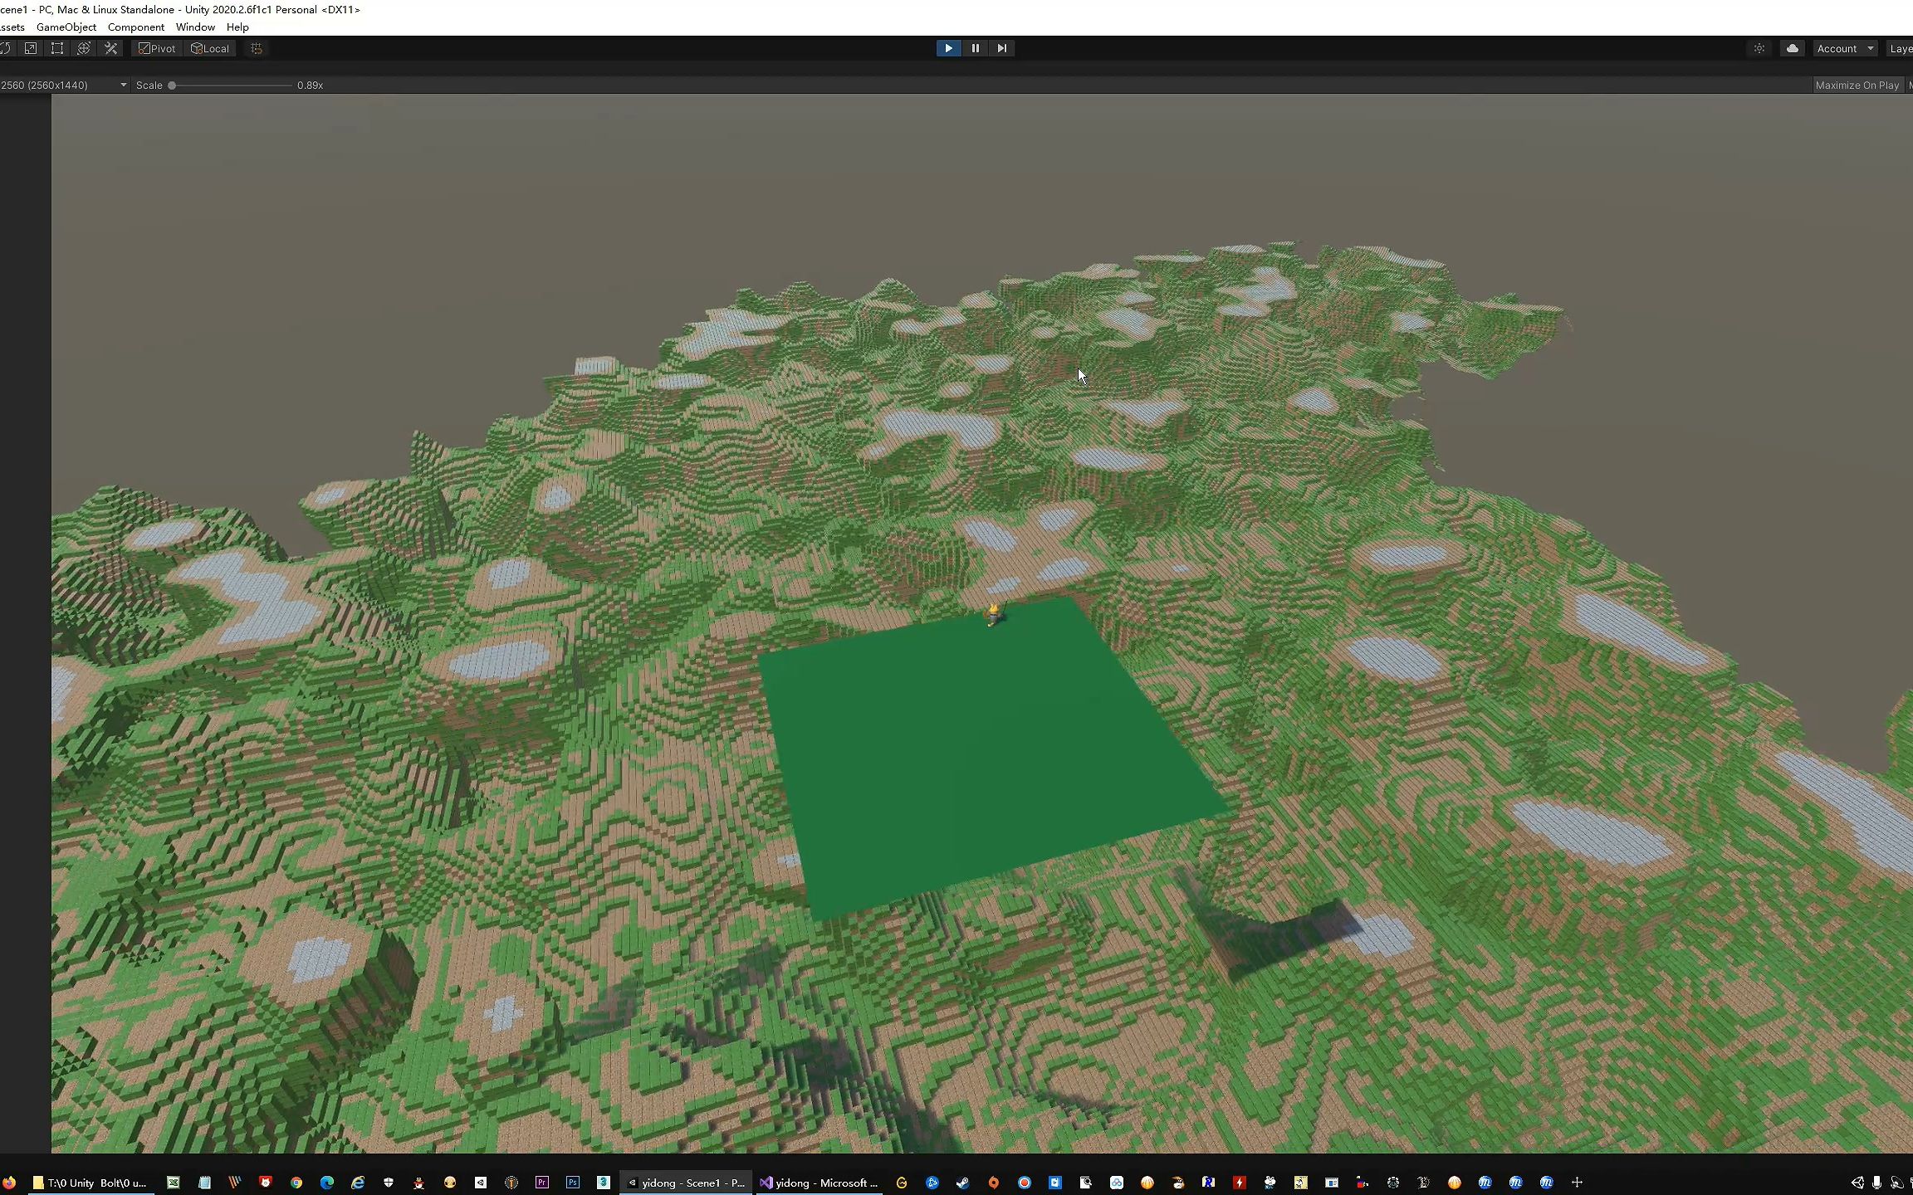Open the Component menu

pos(136,27)
